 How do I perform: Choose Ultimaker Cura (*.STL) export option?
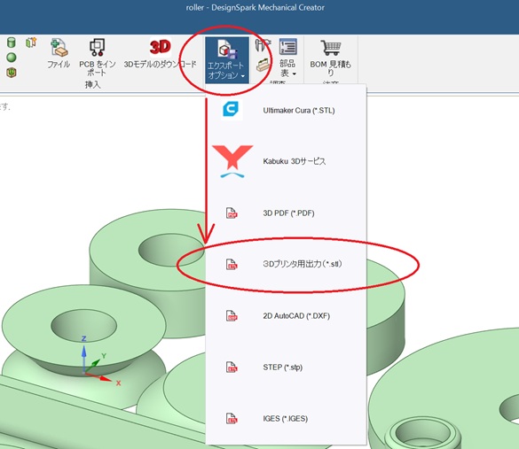(286, 110)
